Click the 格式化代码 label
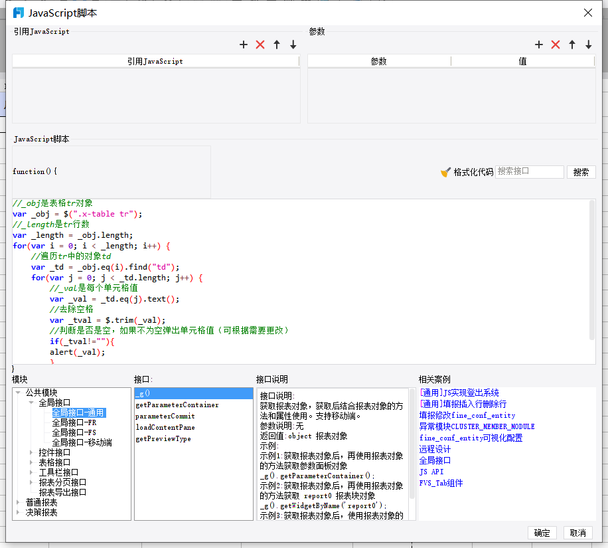This screenshot has height=548, width=608. pyautogui.click(x=473, y=172)
